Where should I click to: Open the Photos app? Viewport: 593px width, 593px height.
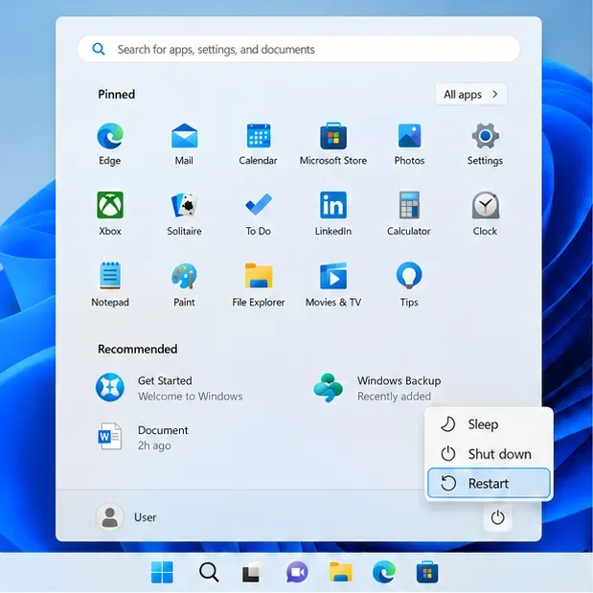tap(409, 144)
